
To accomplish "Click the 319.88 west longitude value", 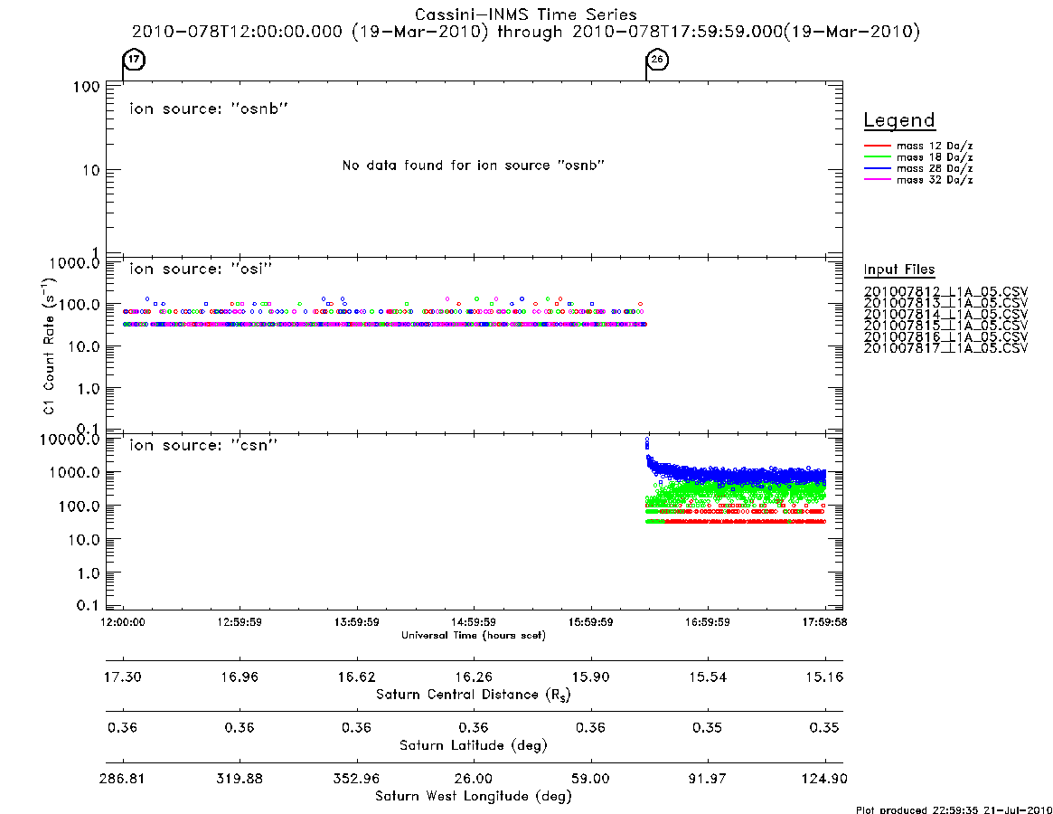I will (240, 779).
